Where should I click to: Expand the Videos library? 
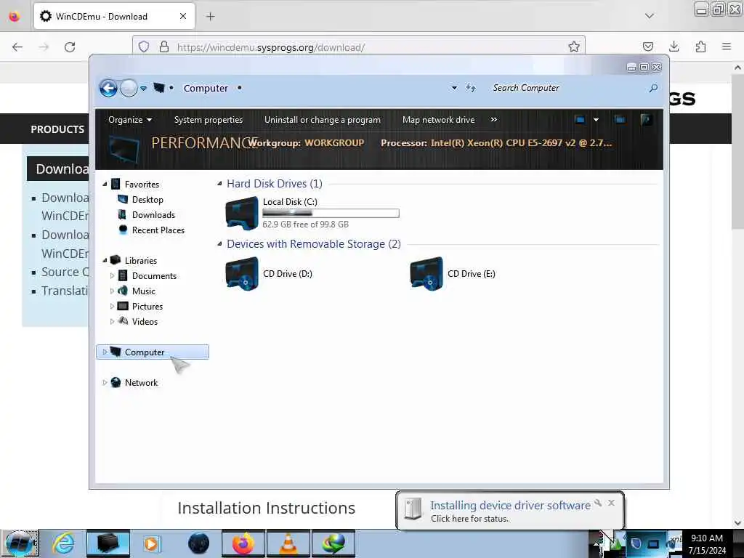(x=112, y=321)
